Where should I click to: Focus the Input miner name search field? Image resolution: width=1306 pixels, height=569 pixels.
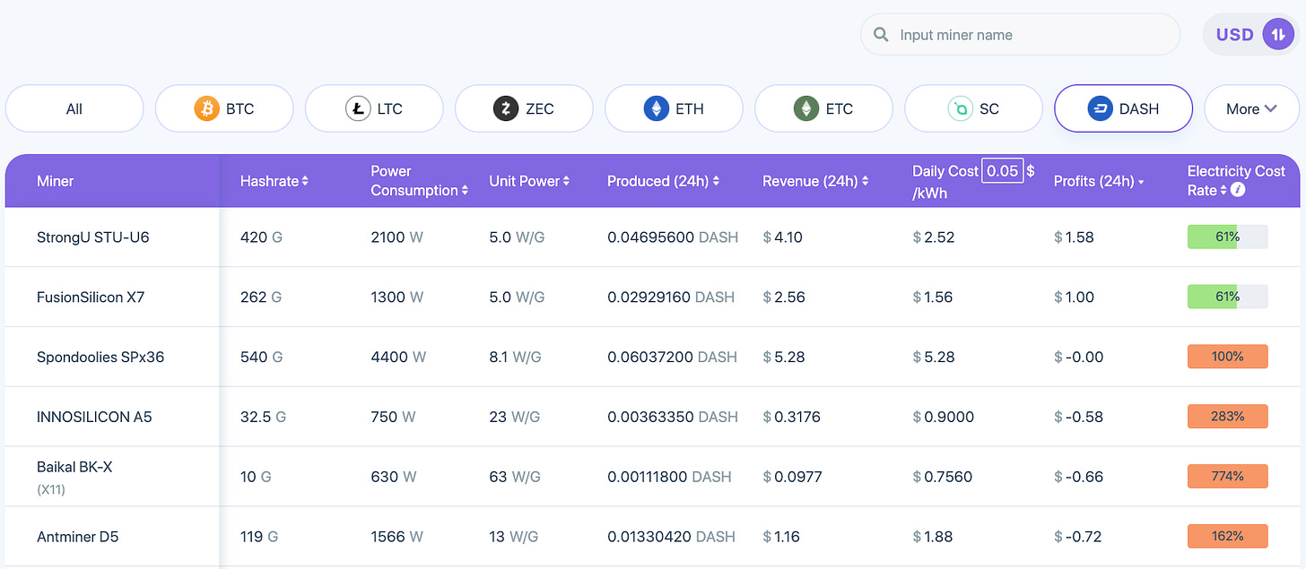pyautogui.click(x=1020, y=35)
